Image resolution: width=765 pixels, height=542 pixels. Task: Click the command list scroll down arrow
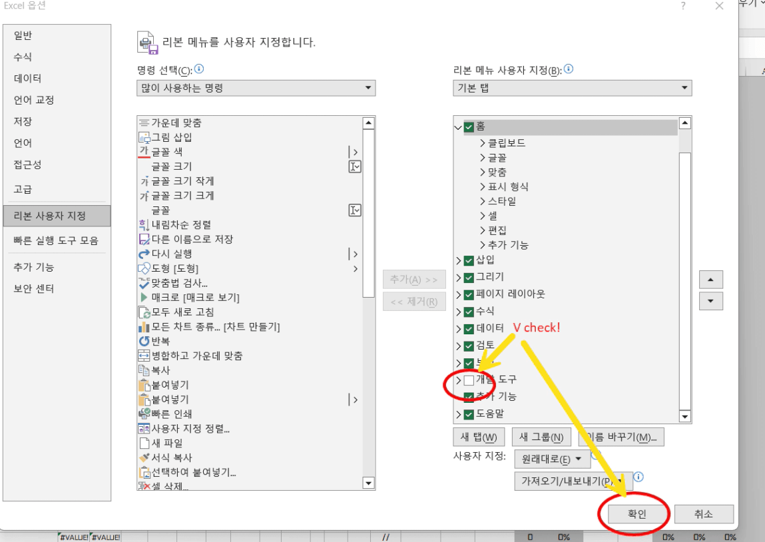click(x=369, y=483)
